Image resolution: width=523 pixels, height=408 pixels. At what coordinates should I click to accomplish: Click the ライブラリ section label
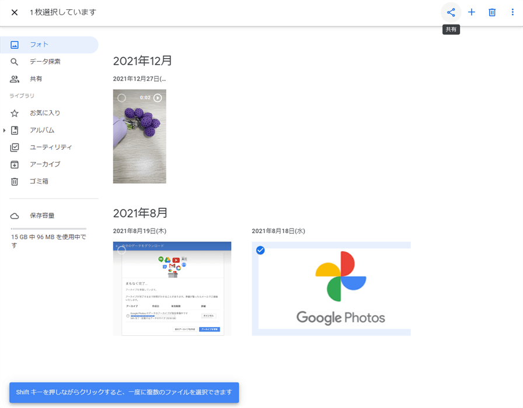(22, 96)
